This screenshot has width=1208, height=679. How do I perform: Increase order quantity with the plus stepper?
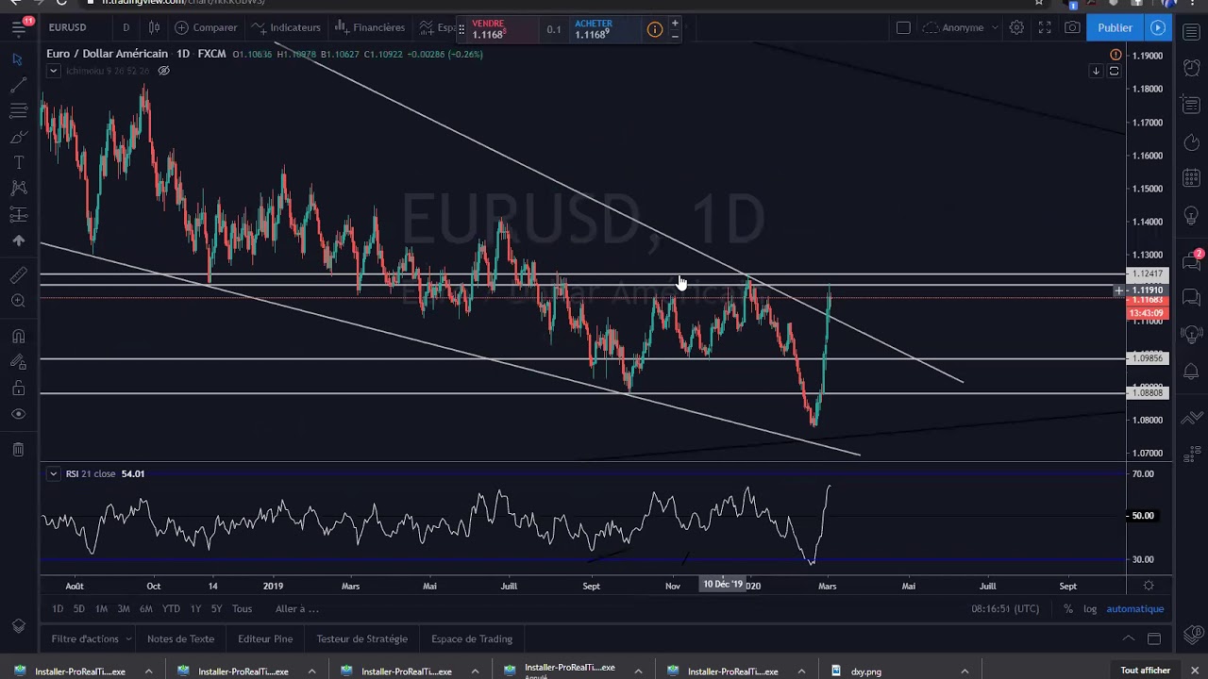[675, 23]
